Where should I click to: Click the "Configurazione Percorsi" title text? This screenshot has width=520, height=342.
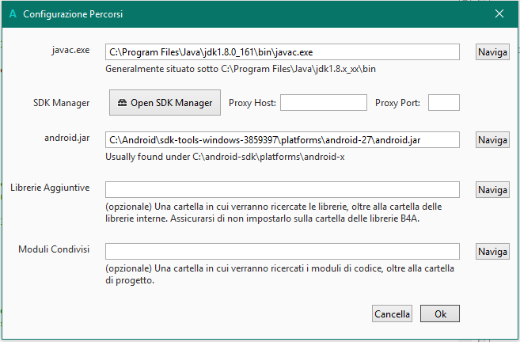73,14
